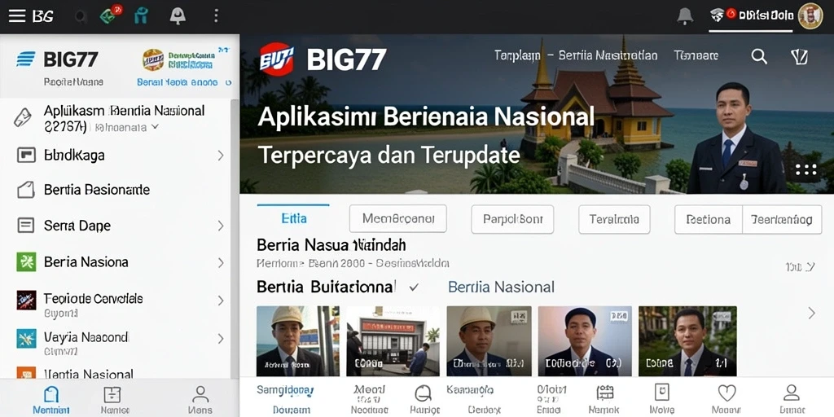
Task: Expand the Beria Nasiona row chevron
Action: tap(220, 262)
